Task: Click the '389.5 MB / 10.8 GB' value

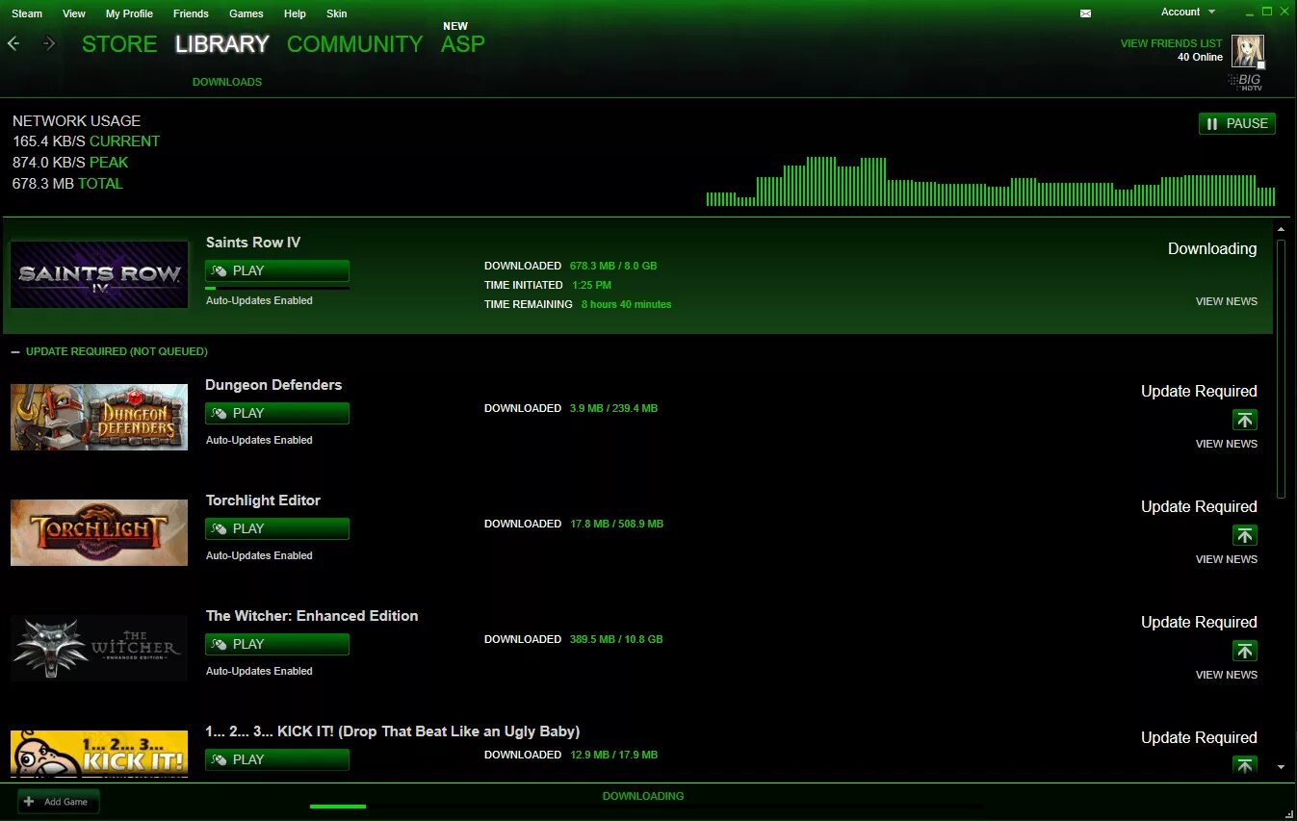Action: [x=616, y=639]
